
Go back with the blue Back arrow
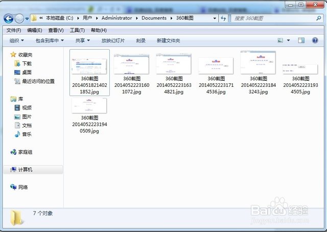[x=9, y=18]
